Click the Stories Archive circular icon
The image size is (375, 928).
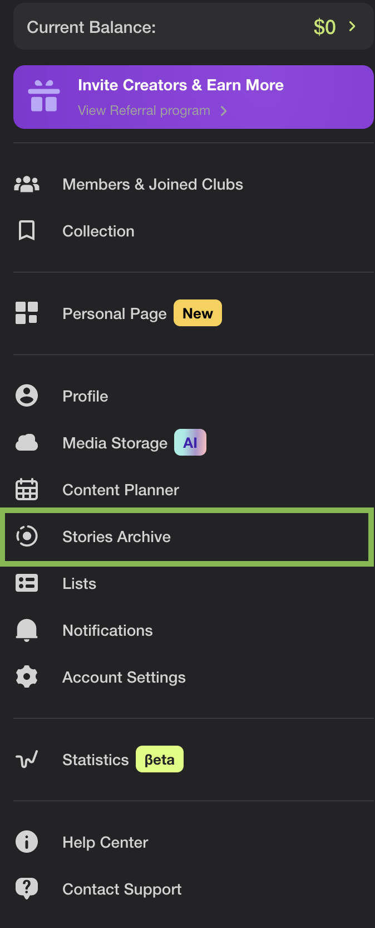[26, 536]
